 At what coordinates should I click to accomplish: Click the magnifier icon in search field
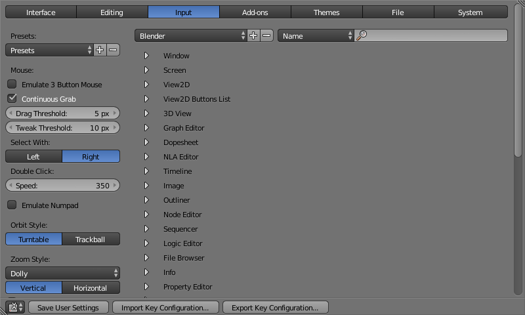[x=361, y=36]
